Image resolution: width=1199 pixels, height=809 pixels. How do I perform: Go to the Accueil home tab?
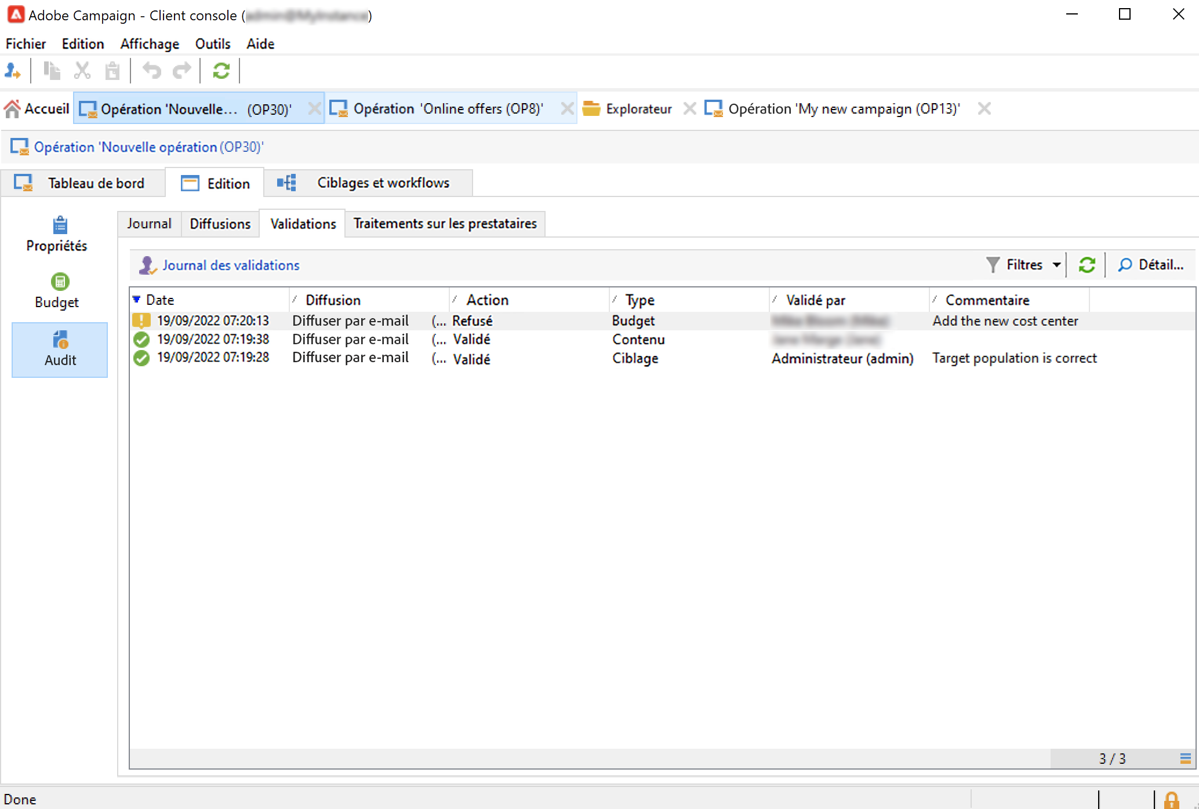click(x=37, y=108)
